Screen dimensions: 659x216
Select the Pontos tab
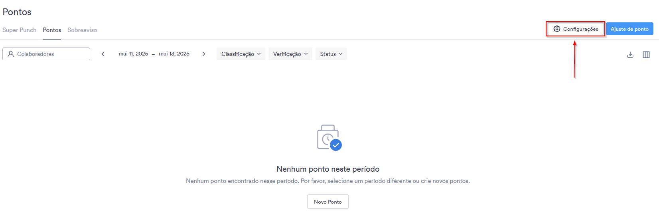point(52,30)
